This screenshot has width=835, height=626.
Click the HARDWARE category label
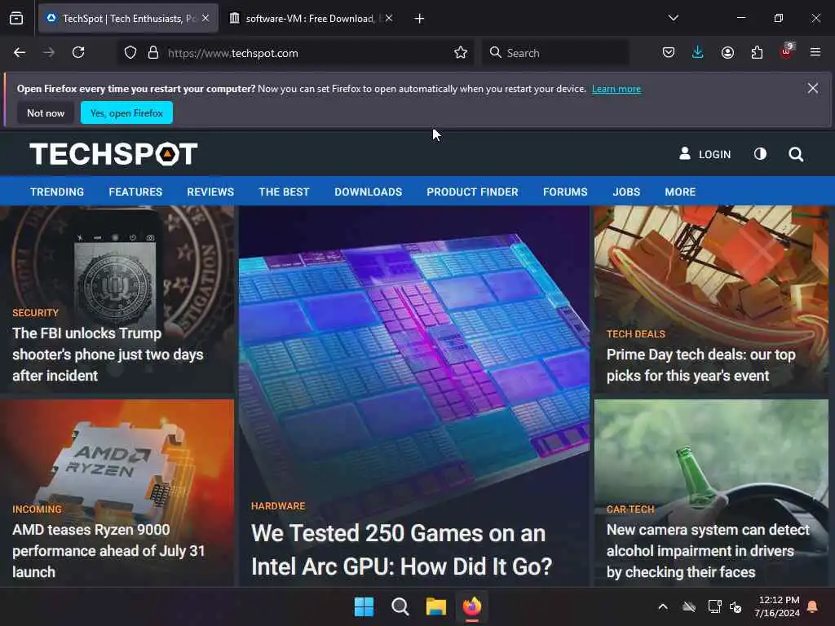click(x=278, y=506)
